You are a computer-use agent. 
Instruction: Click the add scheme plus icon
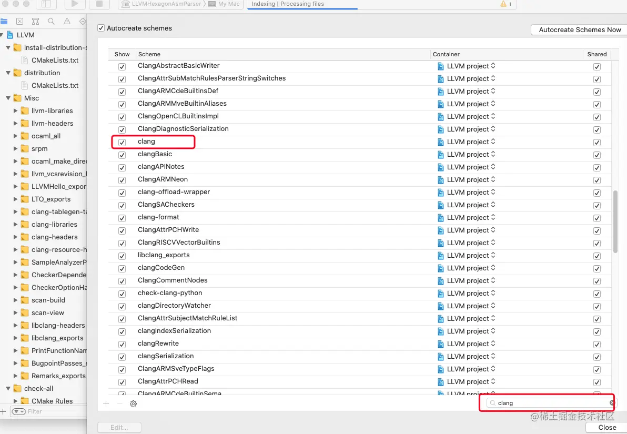click(106, 403)
